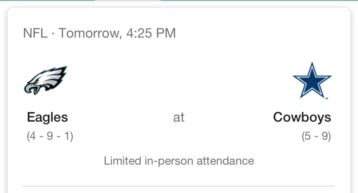Open the Eagles team name
358x193 pixels.
47,117
